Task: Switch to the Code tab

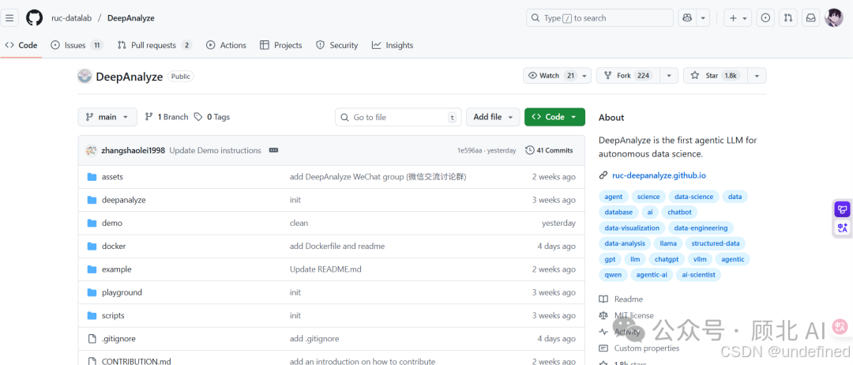Action: 21,45
